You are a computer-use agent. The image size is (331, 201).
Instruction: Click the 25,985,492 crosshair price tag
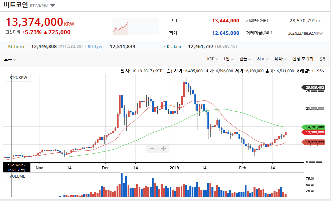314,87
